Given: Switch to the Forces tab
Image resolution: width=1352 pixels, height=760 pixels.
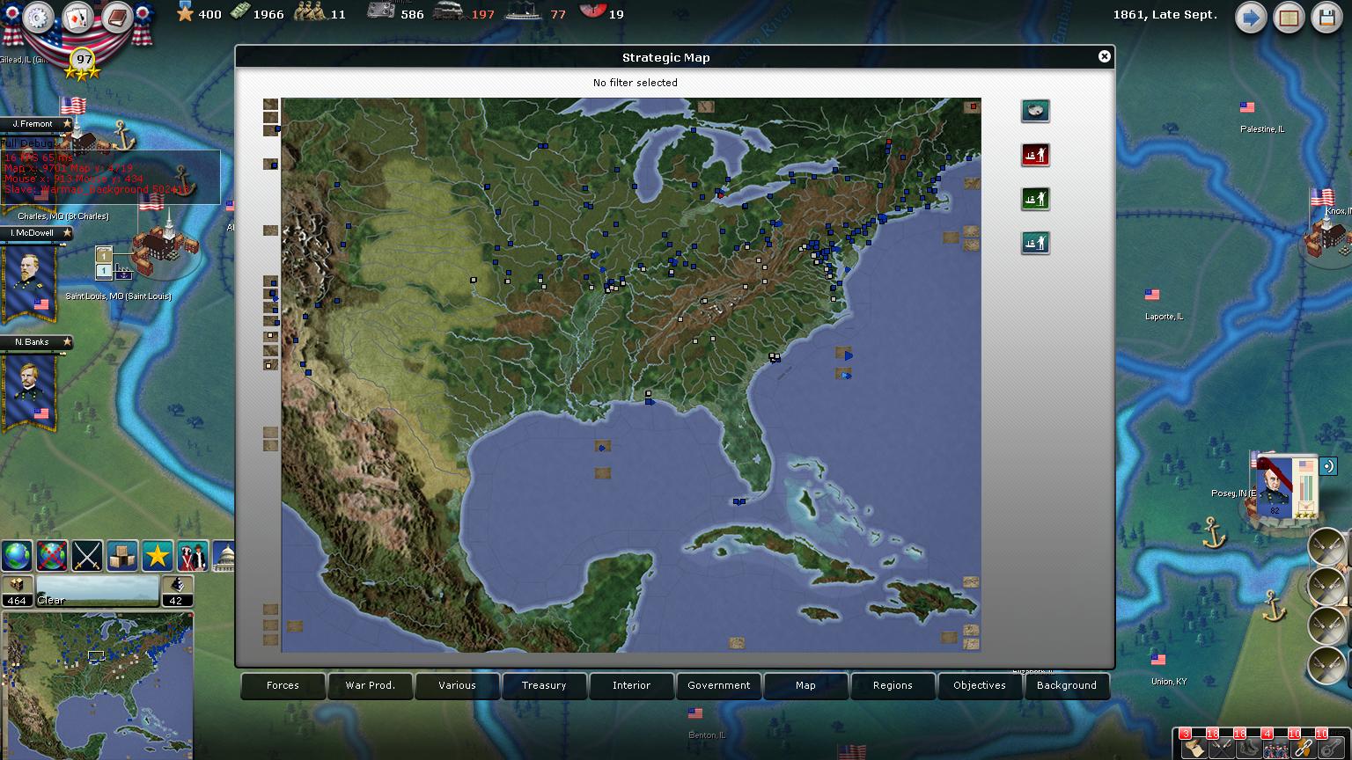Looking at the screenshot, I should tap(283, 685).
